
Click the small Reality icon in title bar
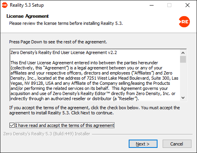(x=5, y=5)
